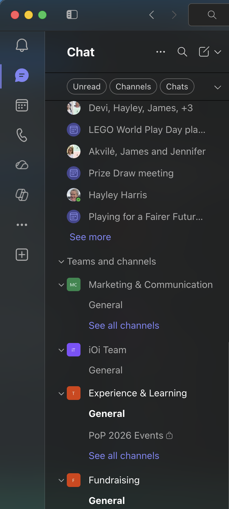Filter by Chats

click(177, 86)
